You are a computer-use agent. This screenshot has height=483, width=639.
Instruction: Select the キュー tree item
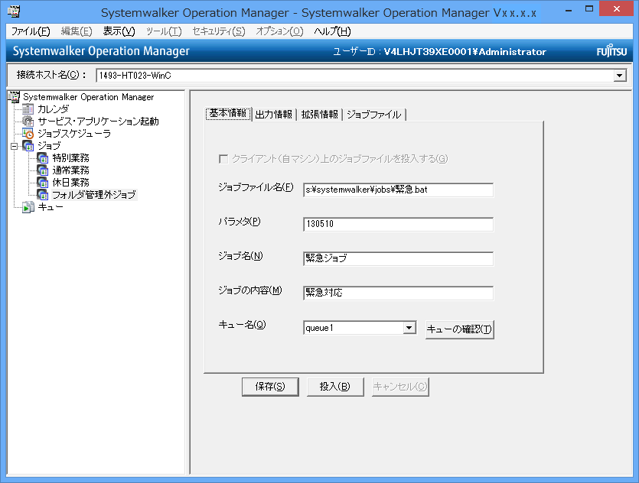coord(51,207)
